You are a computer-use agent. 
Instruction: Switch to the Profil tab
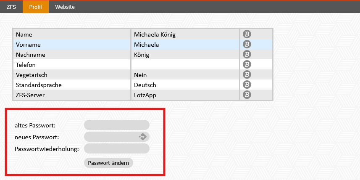tap(36, 7)
